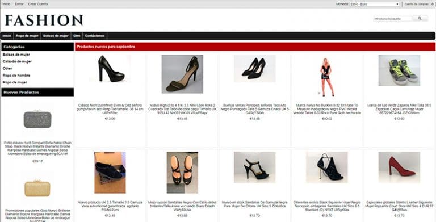Screen dimensions: 436x222
Task: Choose Other category in sidebar
Action: 7,69
